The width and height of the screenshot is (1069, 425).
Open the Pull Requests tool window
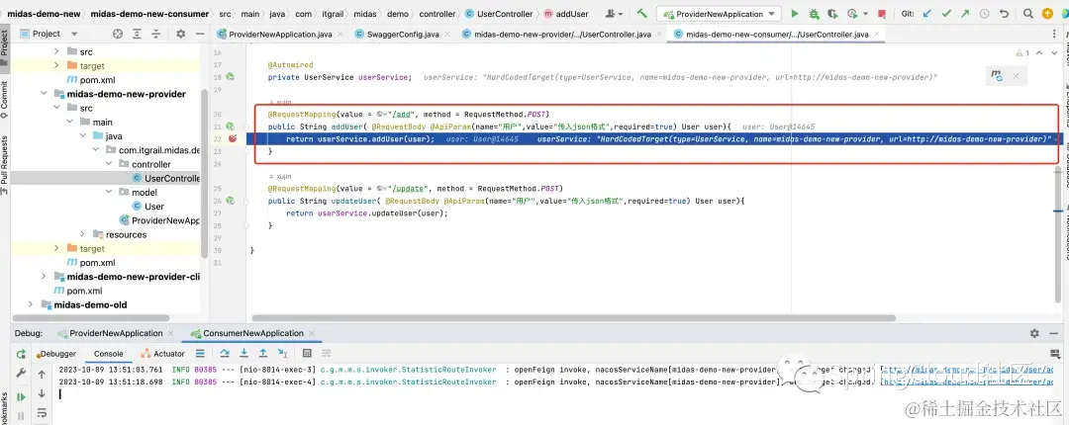(4, 165)
